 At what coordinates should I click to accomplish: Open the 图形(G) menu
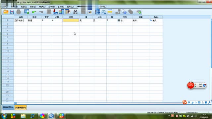[70, 7]
